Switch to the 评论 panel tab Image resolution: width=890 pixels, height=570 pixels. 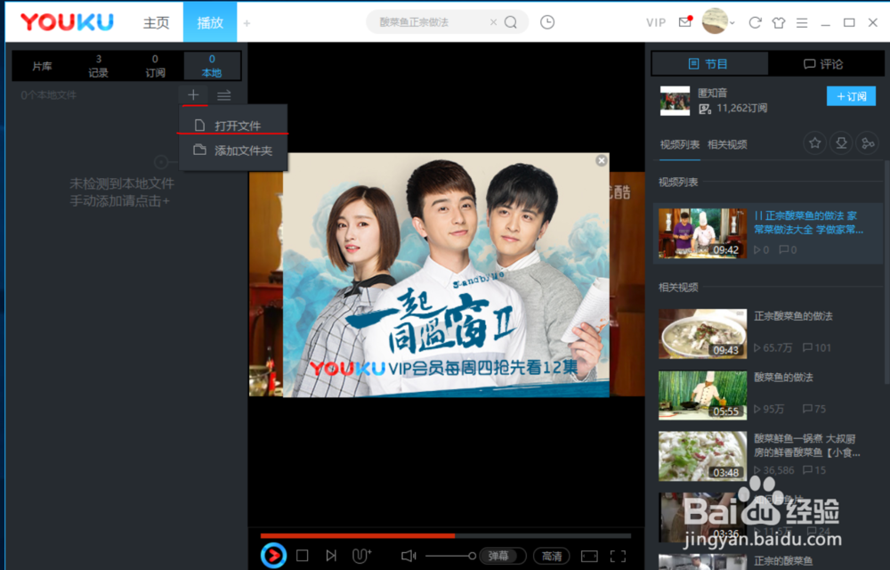tap(825, 63)
